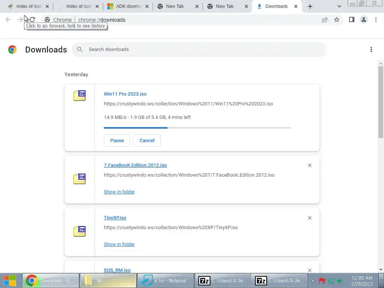This screenshot has height=288, width=384.
Task: Show 7.FaceBooK.Edition.2012.iso in folder
Action: pyautogui.click(x=119, y=192)
